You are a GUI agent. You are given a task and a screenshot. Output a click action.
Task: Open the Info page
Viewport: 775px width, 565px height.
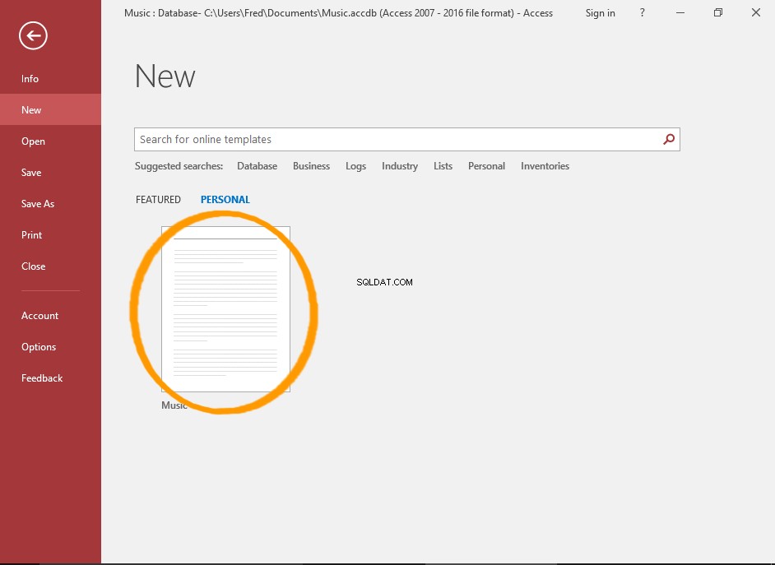[x=30, y=78]
